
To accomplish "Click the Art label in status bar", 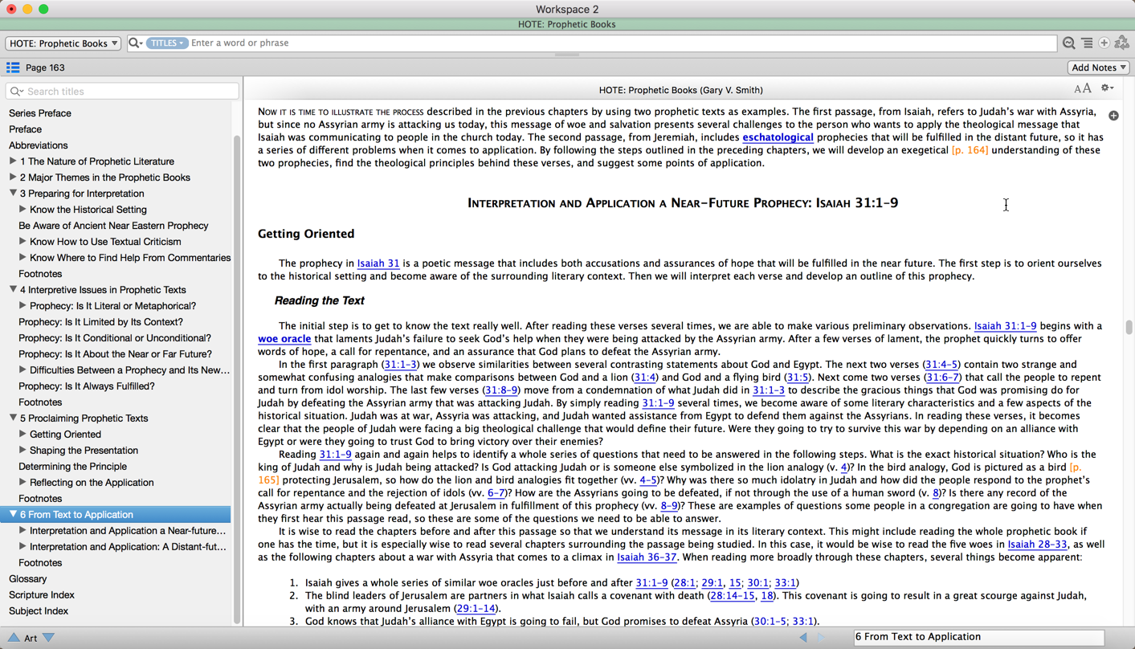I will (31, 638).
